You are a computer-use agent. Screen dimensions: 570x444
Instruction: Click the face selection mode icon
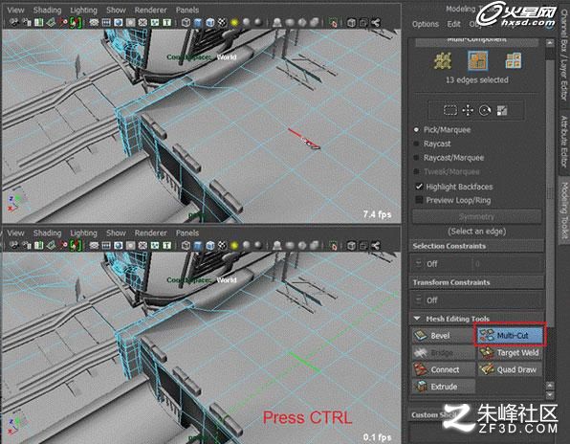[x=514, y=60]
